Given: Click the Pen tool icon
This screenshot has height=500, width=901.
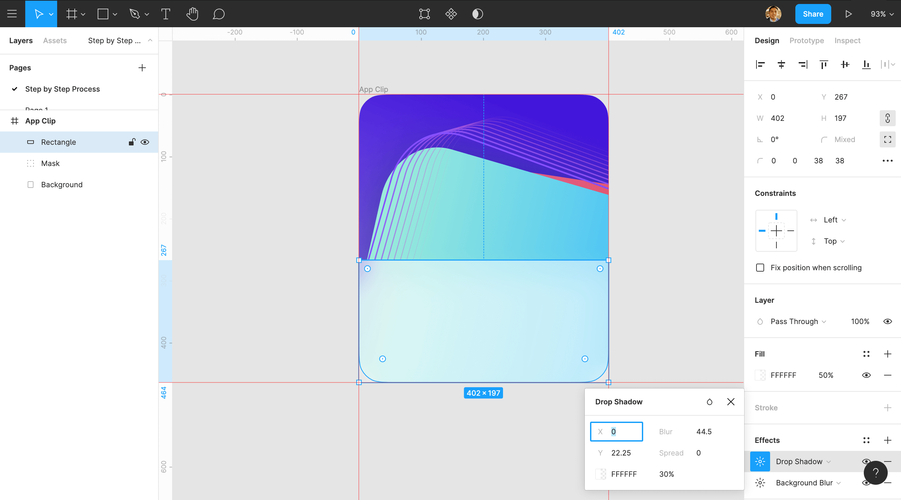Looking at the screenshot, I should [x=135, y=14].
